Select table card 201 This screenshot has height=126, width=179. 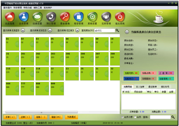(27, 59)
